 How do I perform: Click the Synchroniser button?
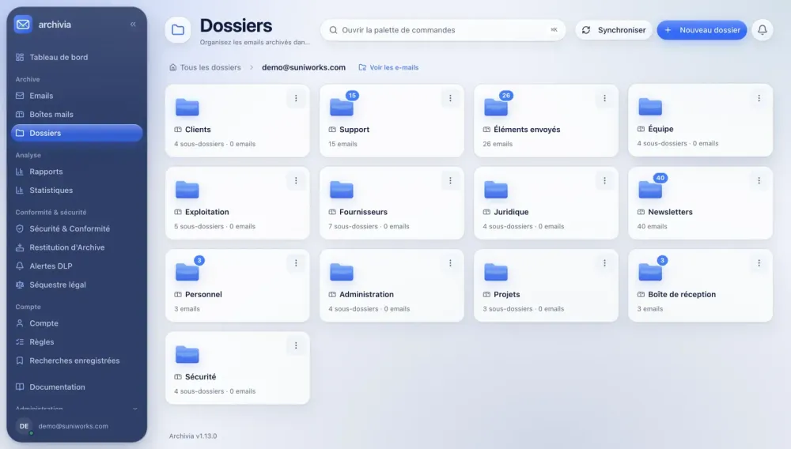tap(614, 30)
